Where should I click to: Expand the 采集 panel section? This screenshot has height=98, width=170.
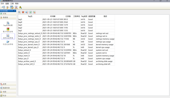(8, 14)
